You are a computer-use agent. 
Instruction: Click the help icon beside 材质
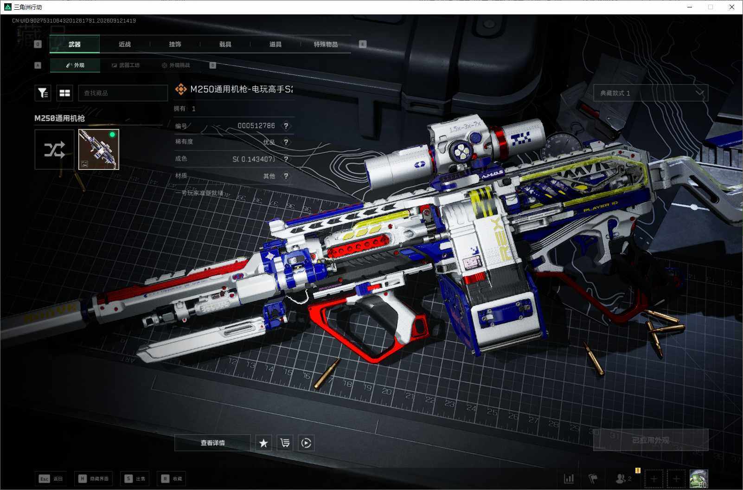[x=286, y=176]
